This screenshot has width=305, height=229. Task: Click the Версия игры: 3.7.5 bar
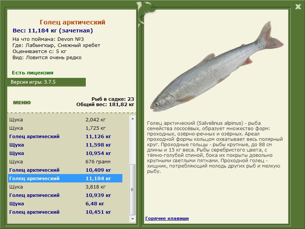(46, 82)
